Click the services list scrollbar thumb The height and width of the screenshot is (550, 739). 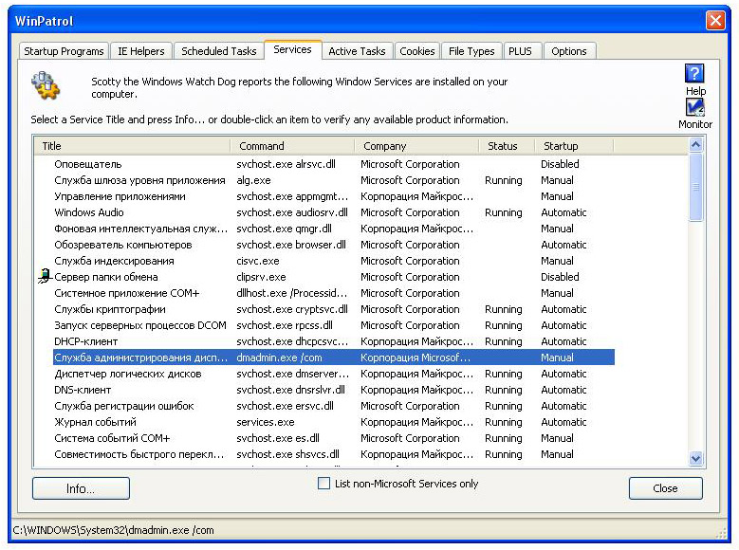[x=695, y=187]
